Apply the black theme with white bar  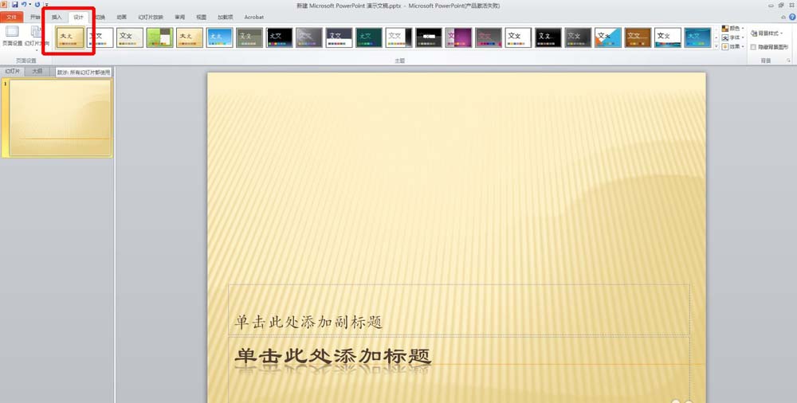pyautogui.click(x=429, y=37)
